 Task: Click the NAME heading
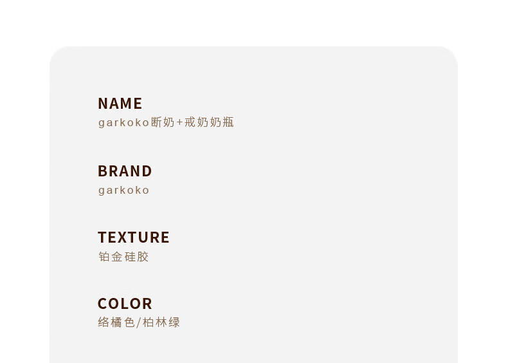point(120,104)
